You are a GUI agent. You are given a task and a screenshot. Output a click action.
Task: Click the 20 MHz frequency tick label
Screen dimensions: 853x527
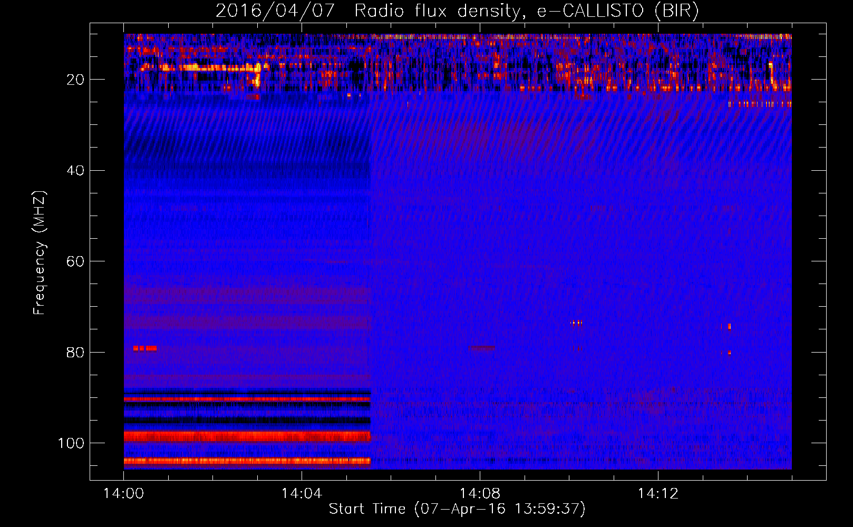click(75, 80)
